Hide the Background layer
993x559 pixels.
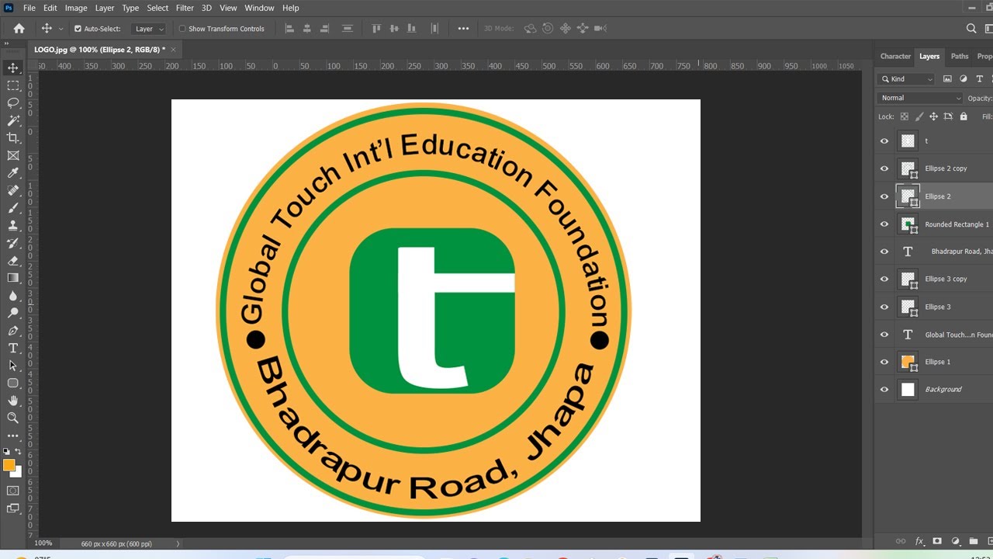point(884,390)
